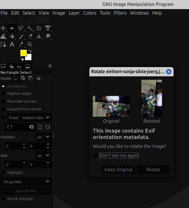Open the Windows menu

139,13
